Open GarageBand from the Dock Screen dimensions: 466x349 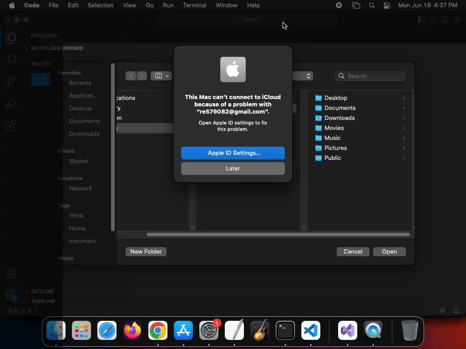(260, 330)
